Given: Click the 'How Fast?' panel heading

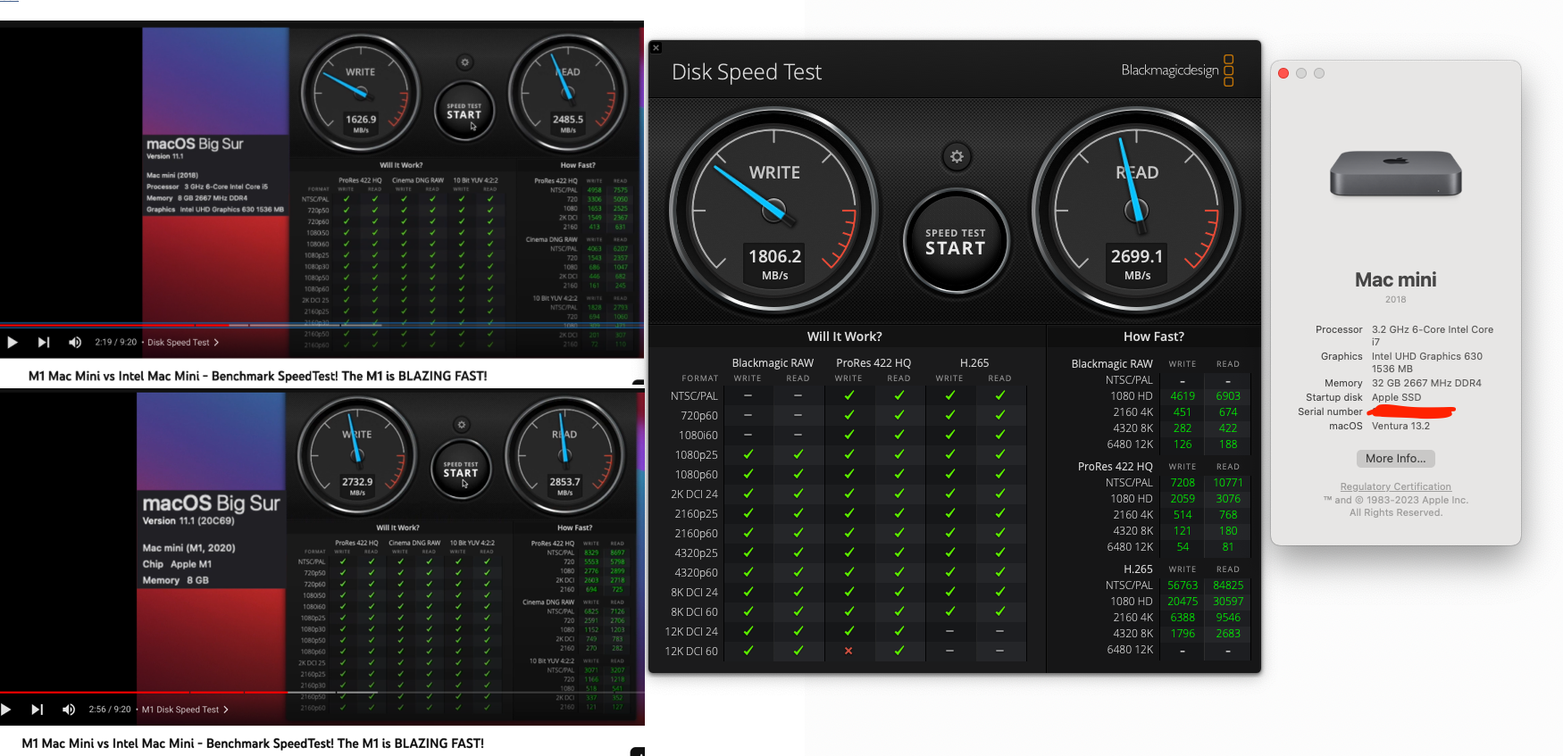Looking at the screenshot, I should (x=1154, y=336).
